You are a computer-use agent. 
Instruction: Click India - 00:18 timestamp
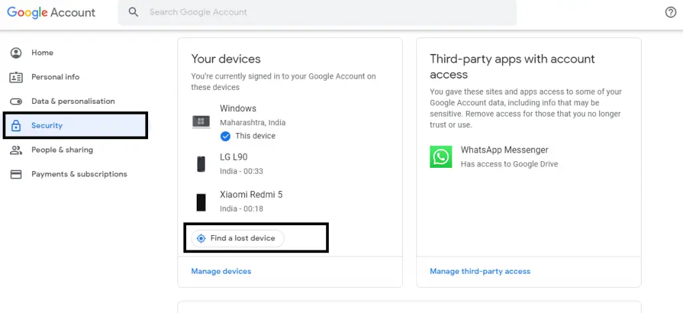pos(241,208)
